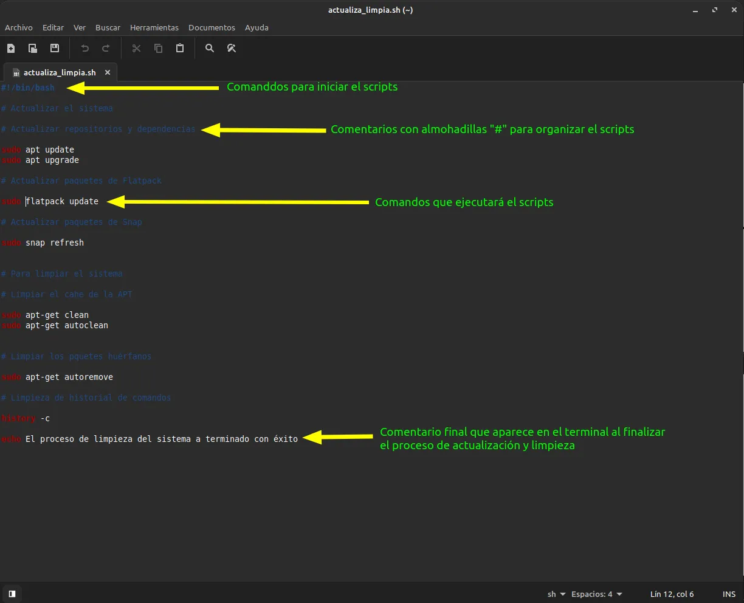
Task: Click the 'sudo apt-get autoremove' line
Action: [x=57, y=377]
